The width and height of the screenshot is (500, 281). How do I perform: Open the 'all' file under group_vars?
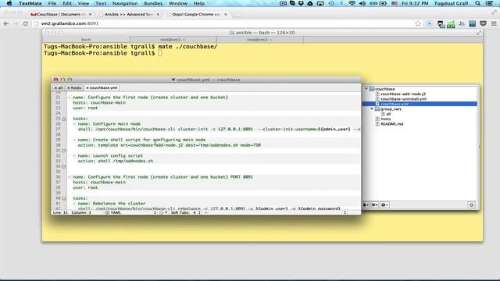(x=388, y=114)
